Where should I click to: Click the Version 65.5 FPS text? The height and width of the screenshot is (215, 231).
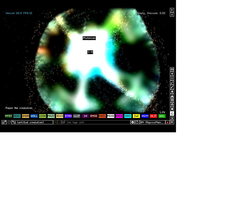click(x=19, y=13)
